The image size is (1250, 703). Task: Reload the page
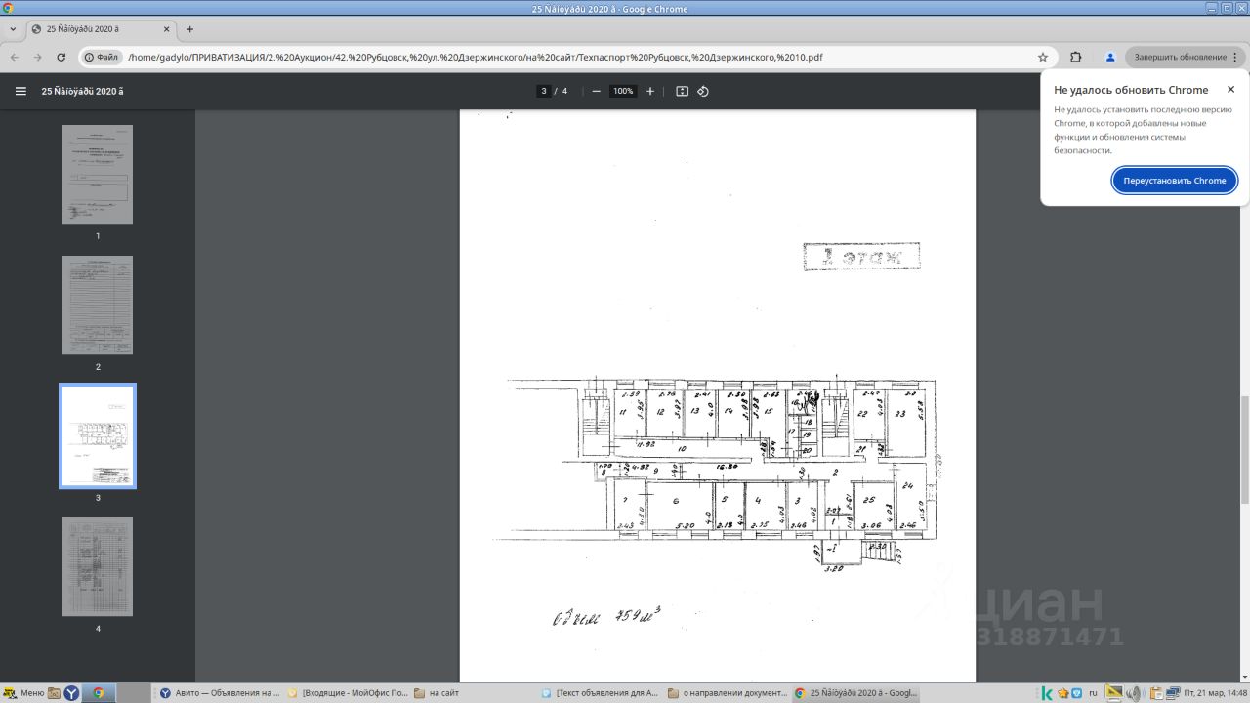[x=62, y=57]
